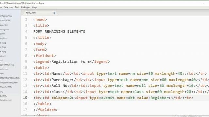This screenshot has height=117, width=209.
Task: Click the word Parentage on line 12
Action: tap(62, 80)
